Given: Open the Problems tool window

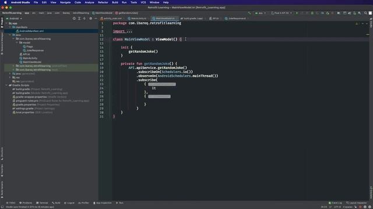Looking at the screenshot, I should pos(26,203).
